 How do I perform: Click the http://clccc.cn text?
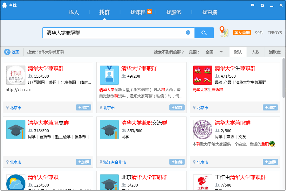pyautogui.click(x=19, y=89)
